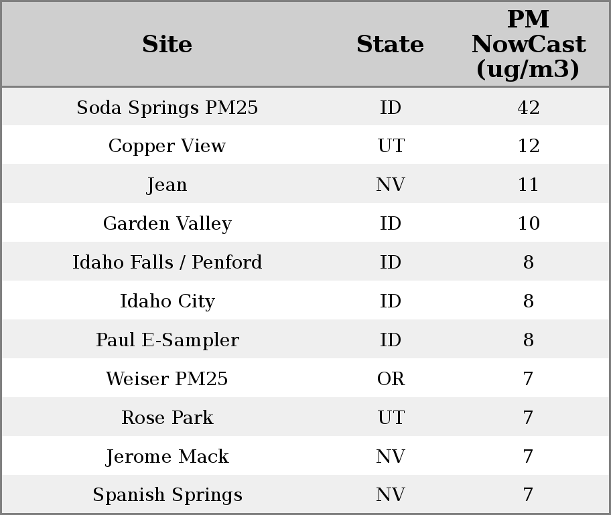Click the PM NowCast column header
The image size is (611, 515).
click(528, 45)
